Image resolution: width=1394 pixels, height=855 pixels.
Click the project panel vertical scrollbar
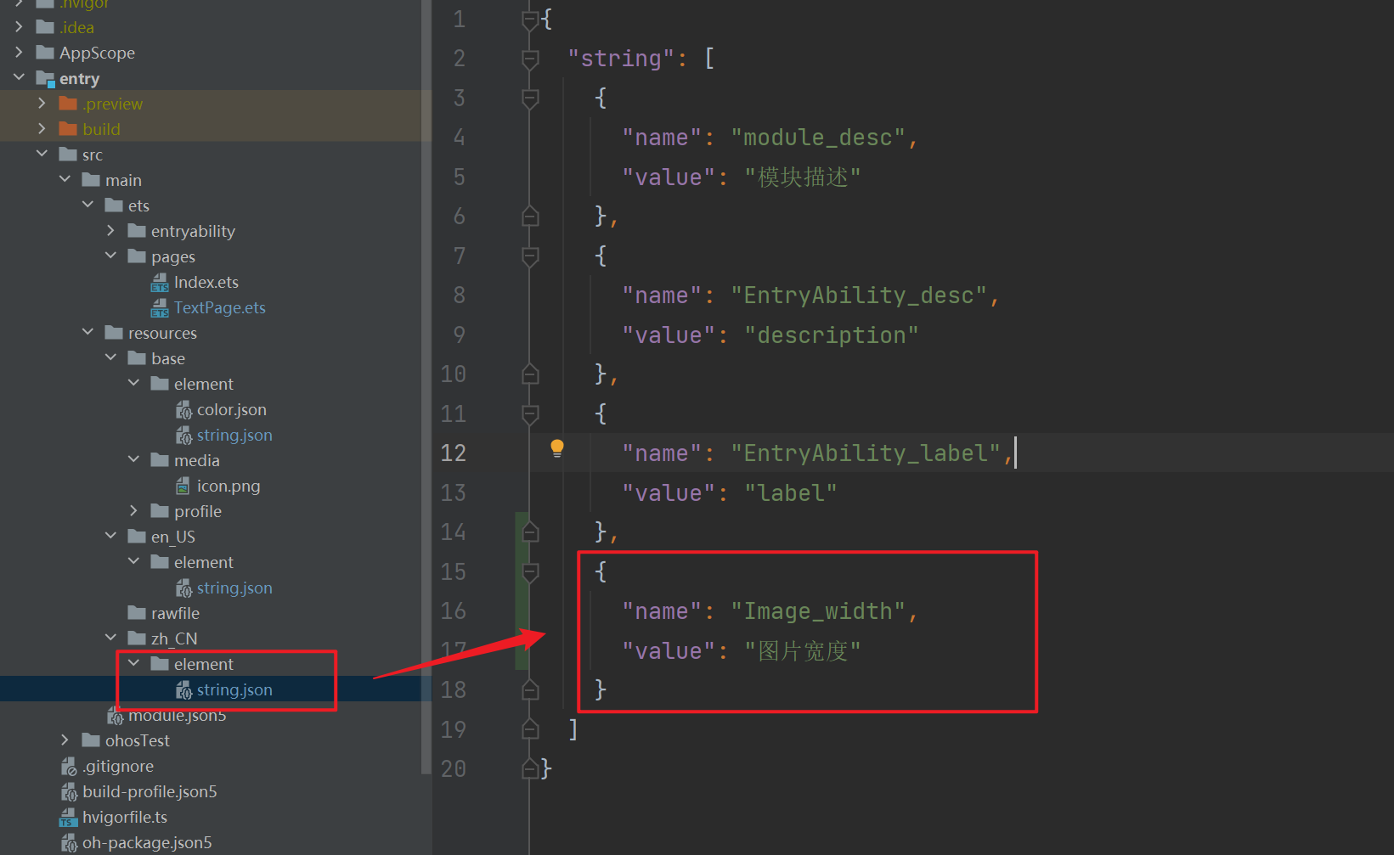pos(426,382)
